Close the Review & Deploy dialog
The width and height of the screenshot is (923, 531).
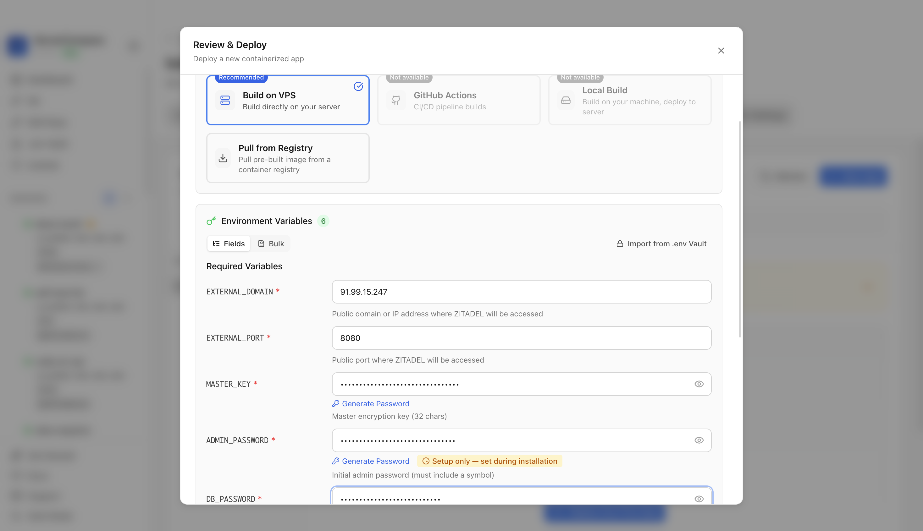click(721, 51)
